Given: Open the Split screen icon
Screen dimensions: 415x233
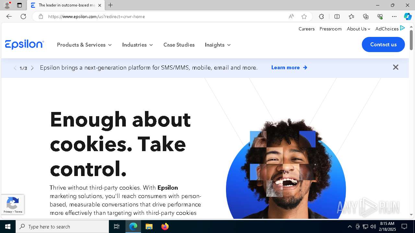Looking at the screenshot, I should point(337,17).
